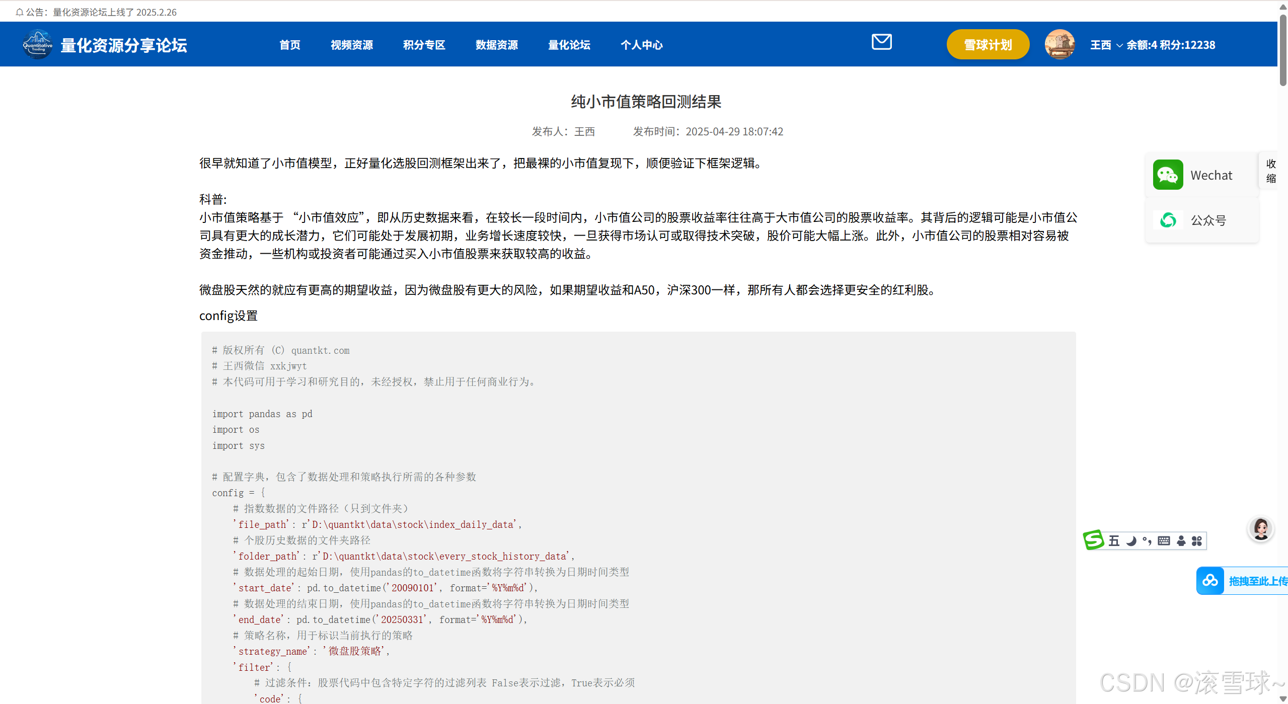Viewport: 1288px width, 704px height.
Task: Open the 个人中心 link
Action: [641, 45]
